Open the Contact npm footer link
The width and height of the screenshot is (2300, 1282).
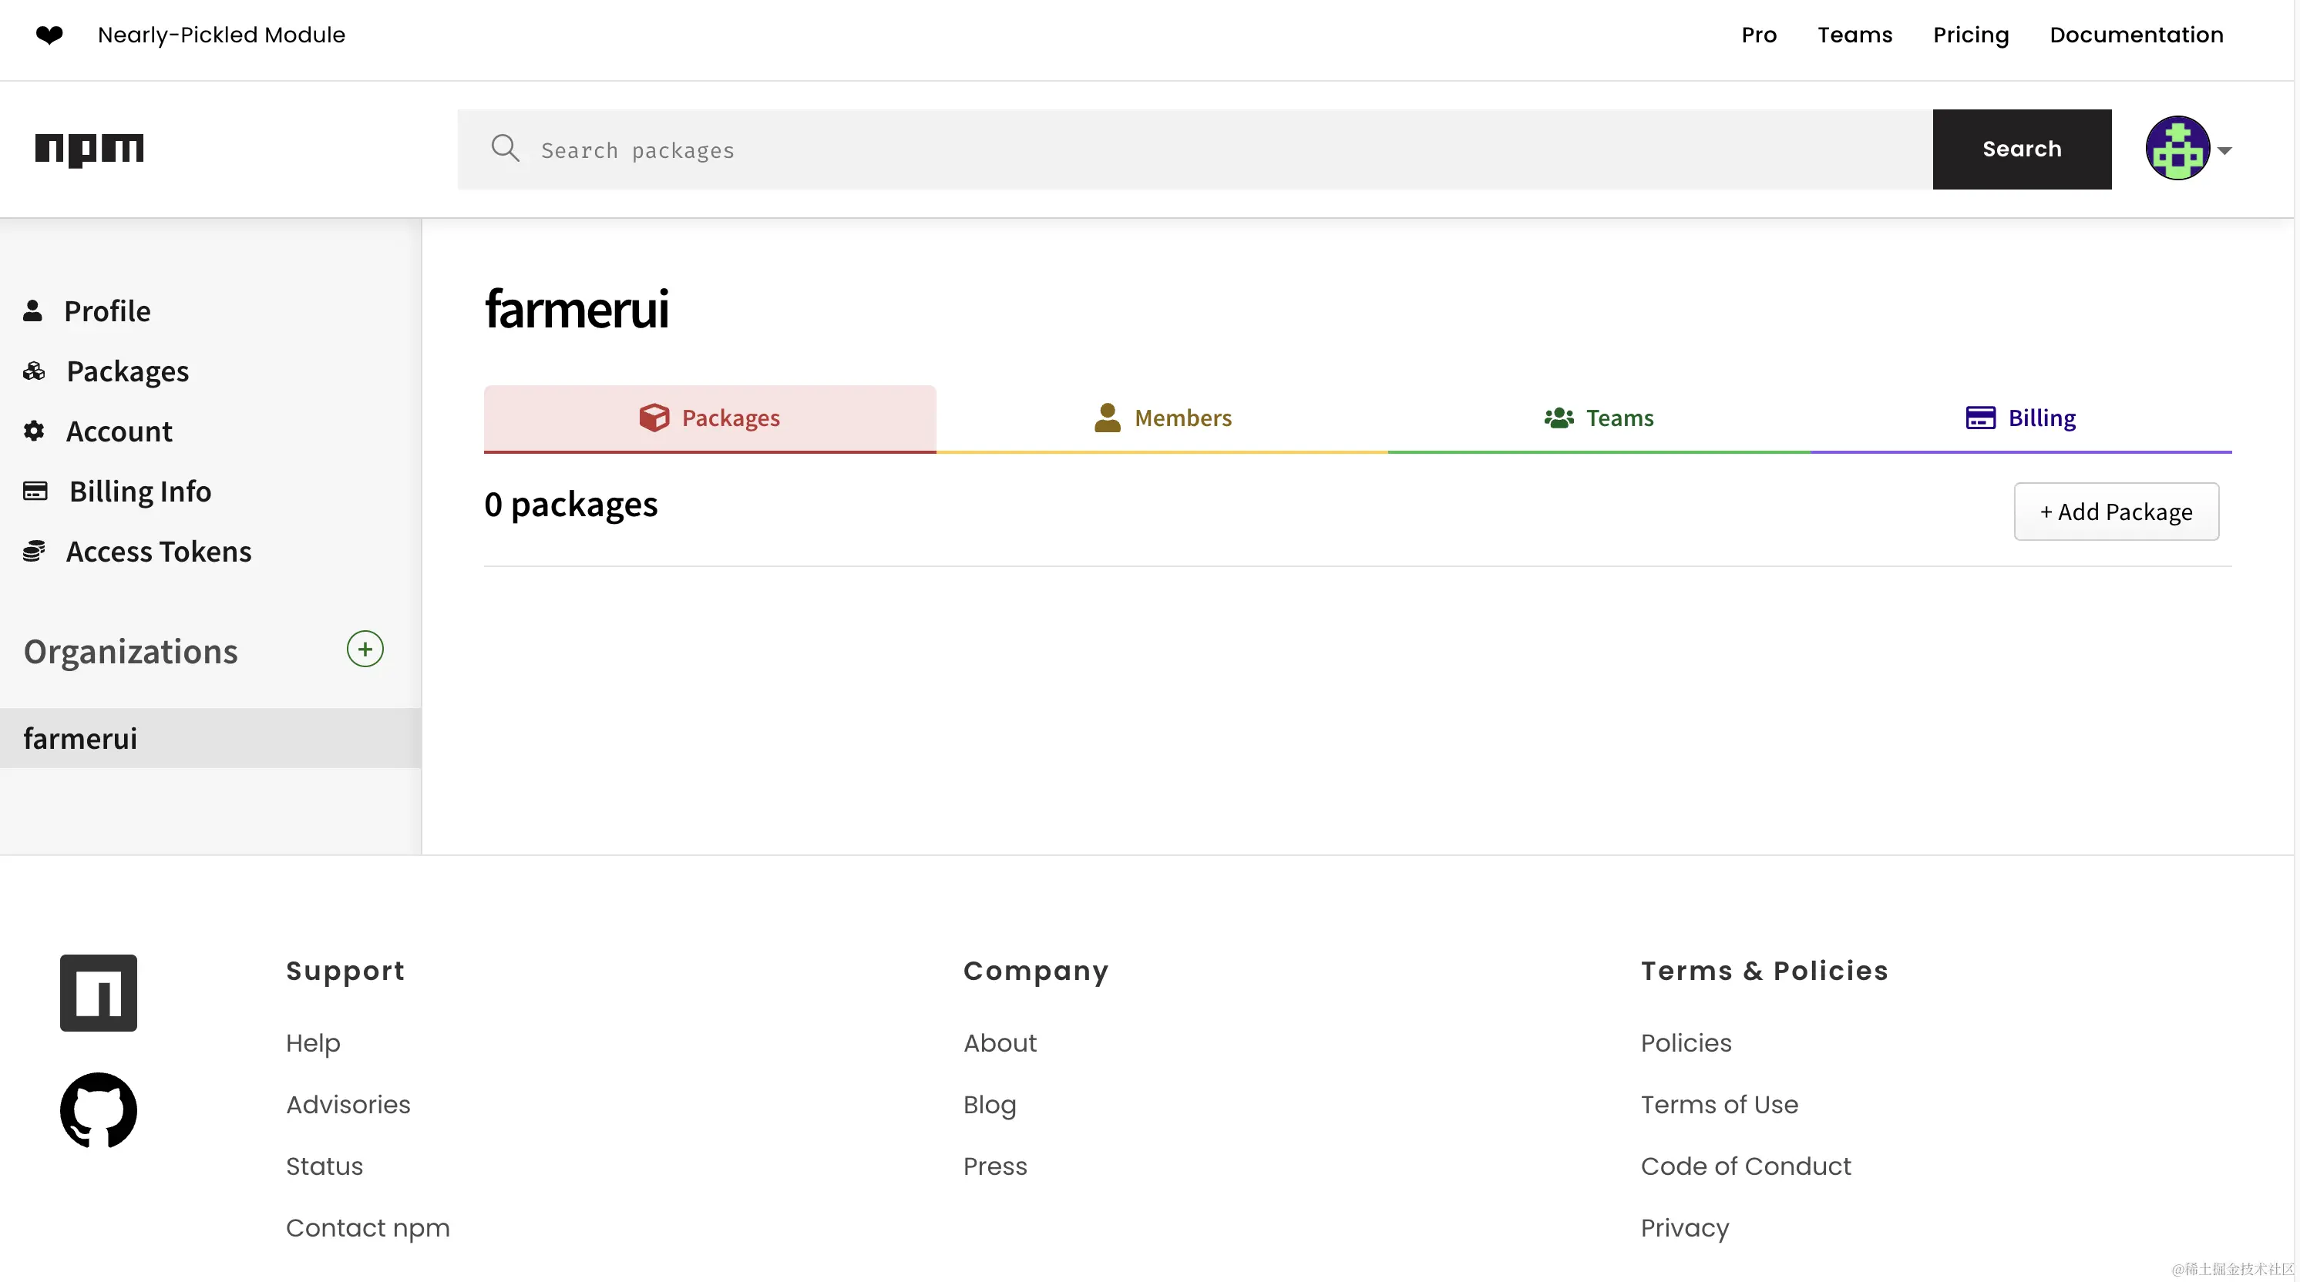(367, 1227)
